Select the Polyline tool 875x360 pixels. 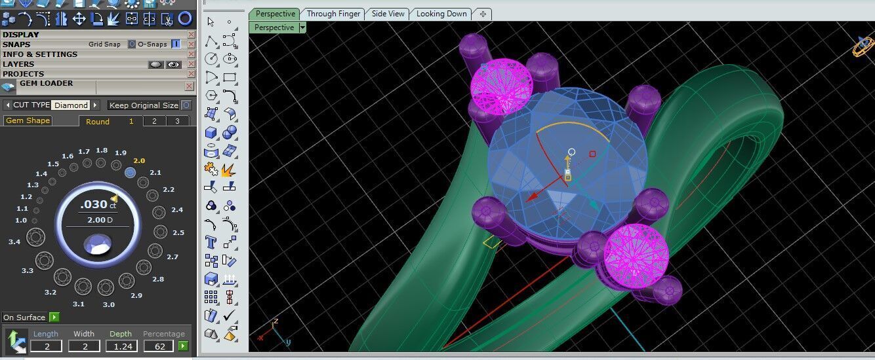pyautogui.click(x=211, y=41)
